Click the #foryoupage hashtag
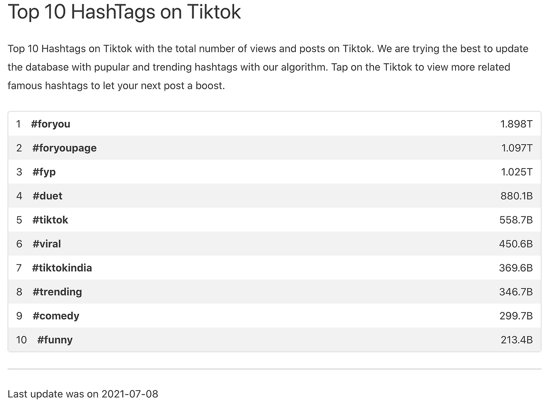 tap(64, 148)
